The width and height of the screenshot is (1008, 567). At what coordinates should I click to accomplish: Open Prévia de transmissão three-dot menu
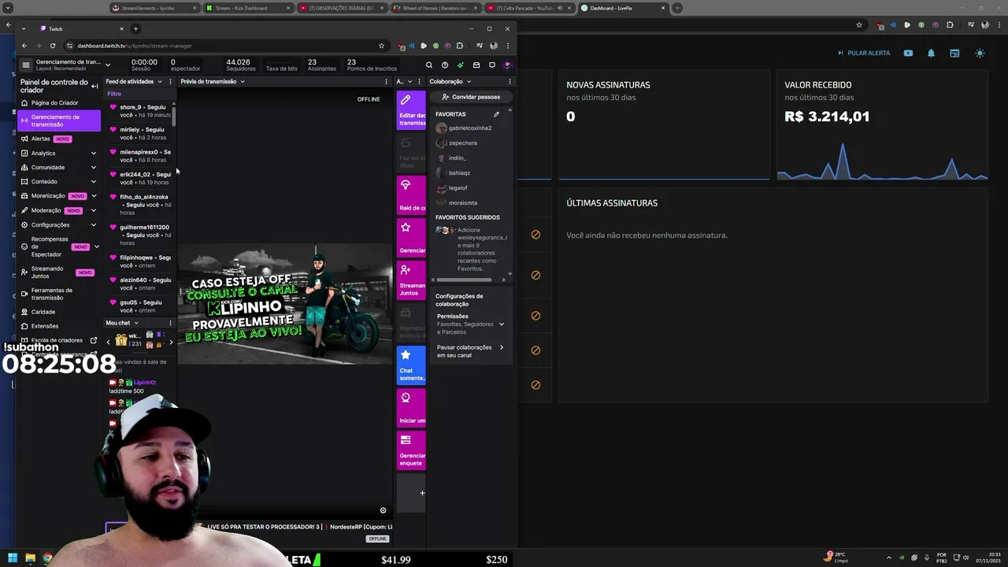click(x=386, y=81)
